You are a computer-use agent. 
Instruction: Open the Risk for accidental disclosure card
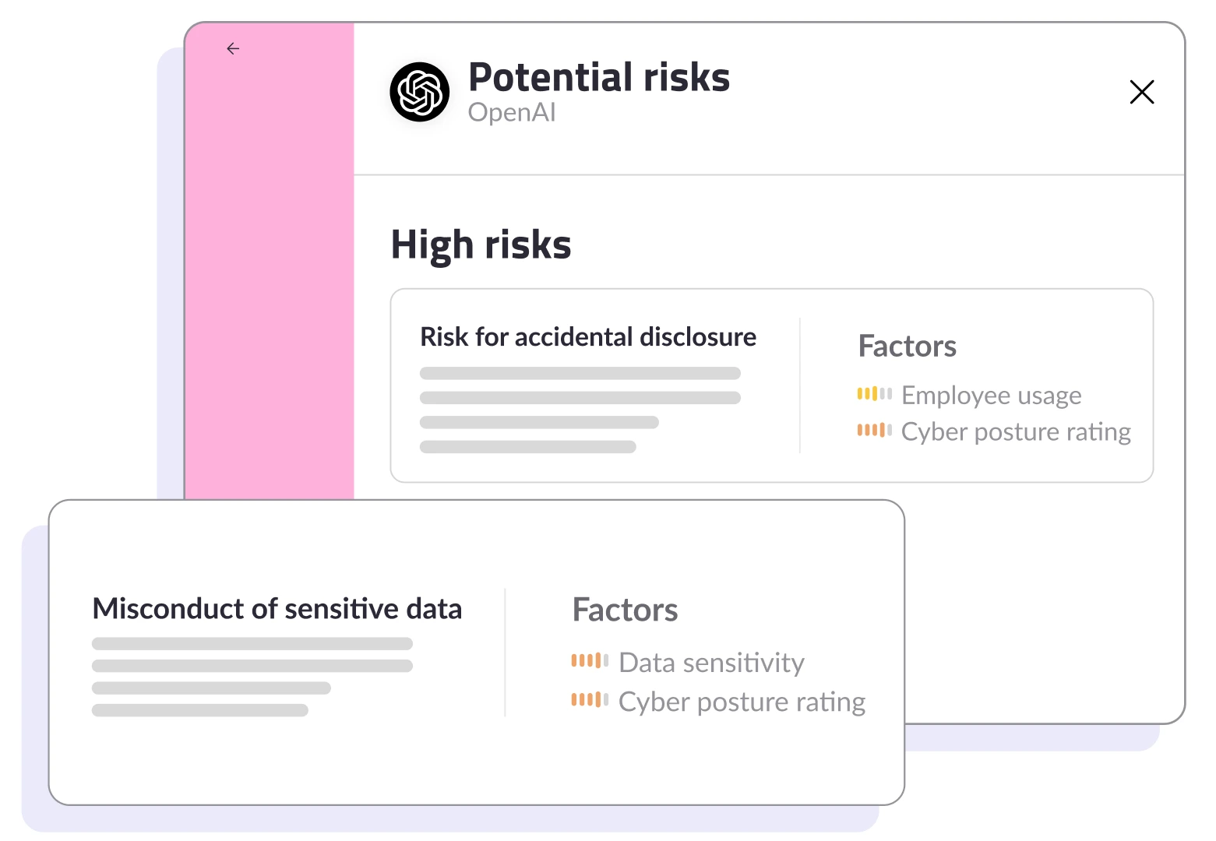771,385
